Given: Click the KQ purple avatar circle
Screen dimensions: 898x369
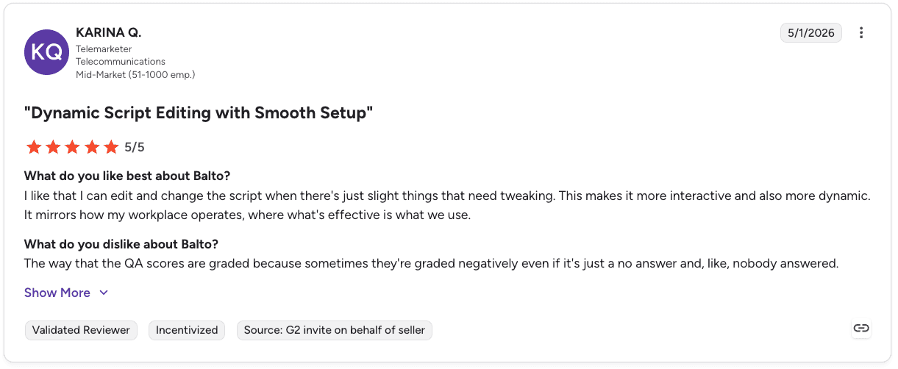Looking at the screenshot, I should coord(47,52).
